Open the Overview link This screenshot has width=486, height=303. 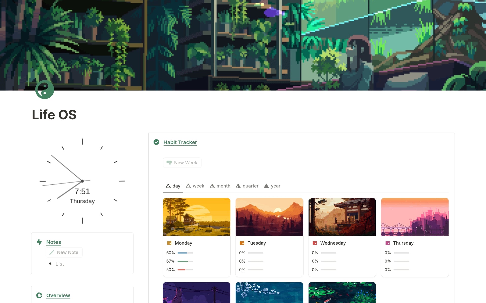coord(58,295)
